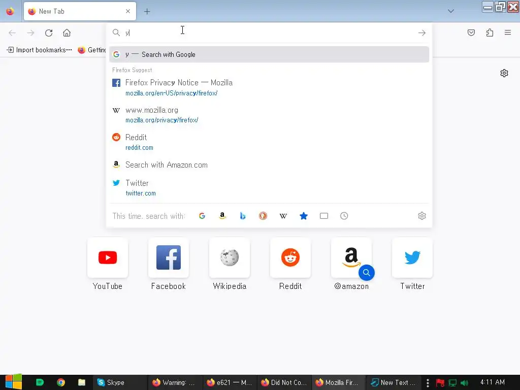Switch to the Warning Firefox taskbar window
This screenshot has height=390, width=520.
point(174,382)
